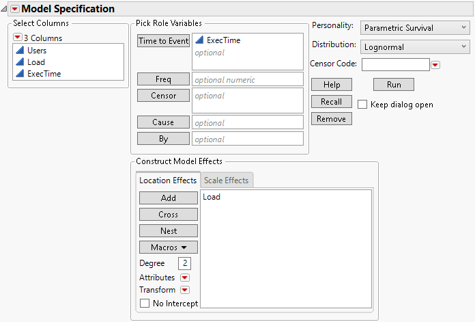Open the Distribution Lognormal dropdown

coord(414,46)
